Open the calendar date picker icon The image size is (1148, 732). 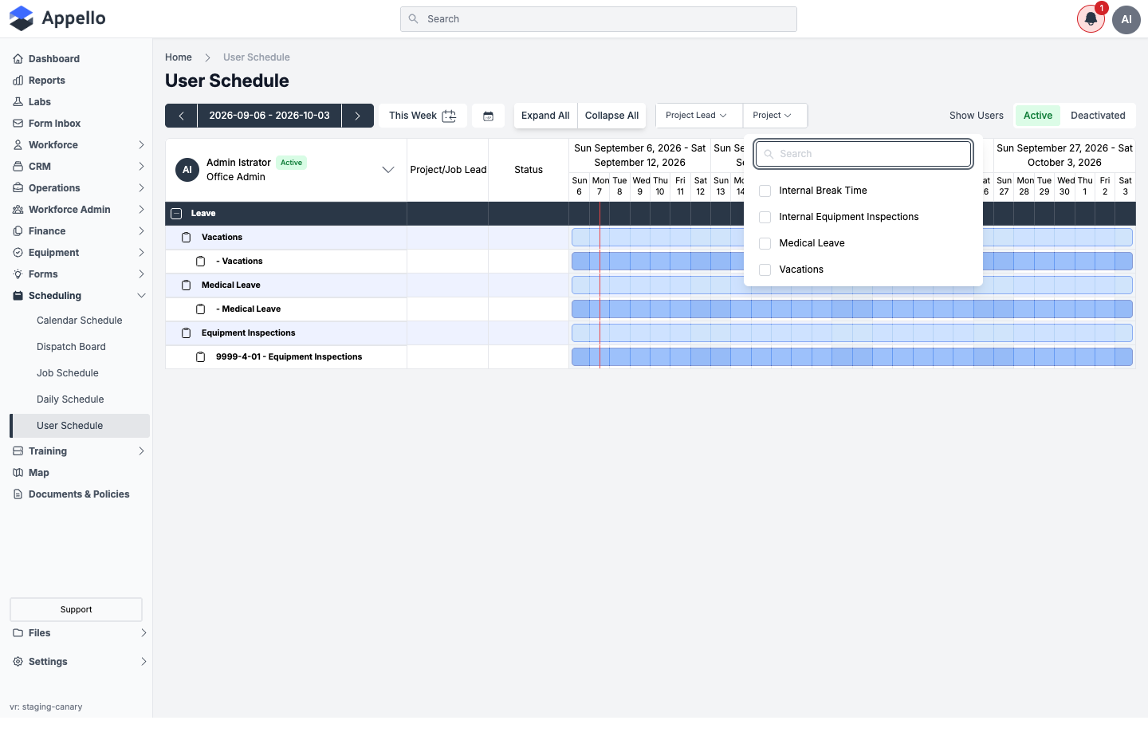point(489,116)
